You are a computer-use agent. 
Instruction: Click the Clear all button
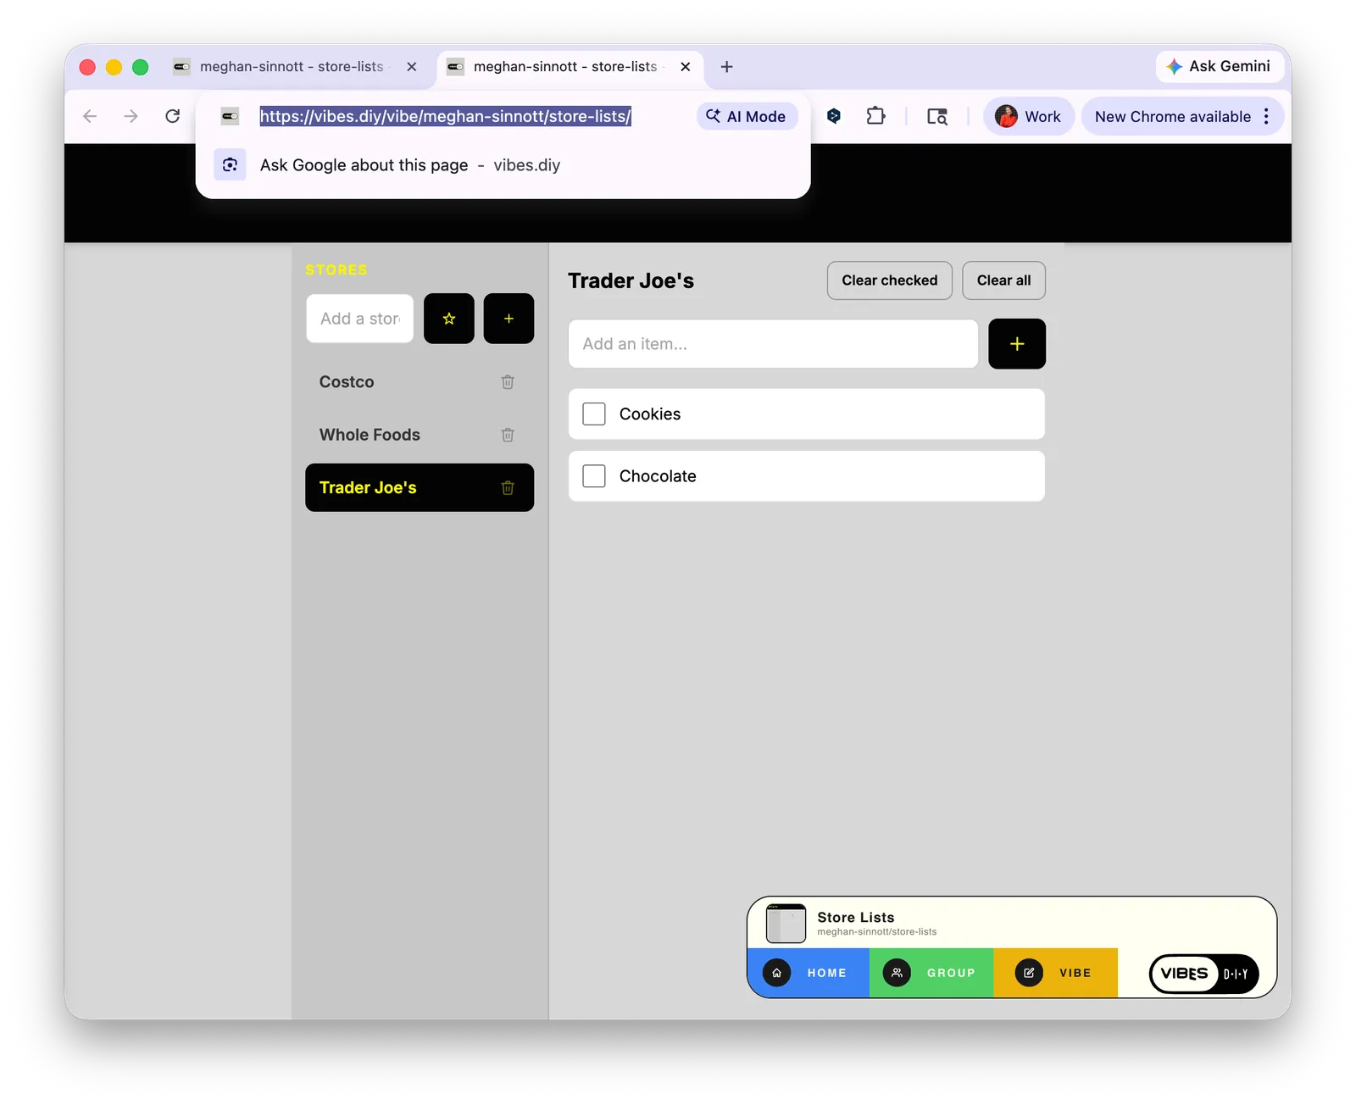[1004, 280]
